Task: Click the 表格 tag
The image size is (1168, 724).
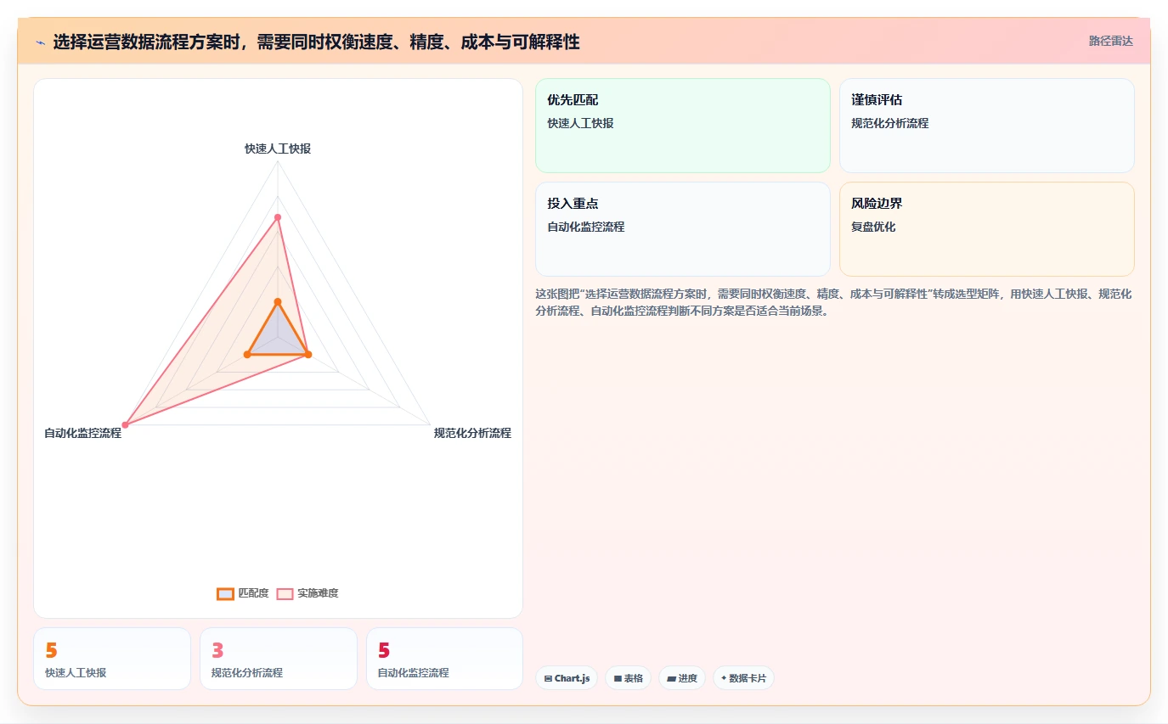Action: [x=628, y=678]
